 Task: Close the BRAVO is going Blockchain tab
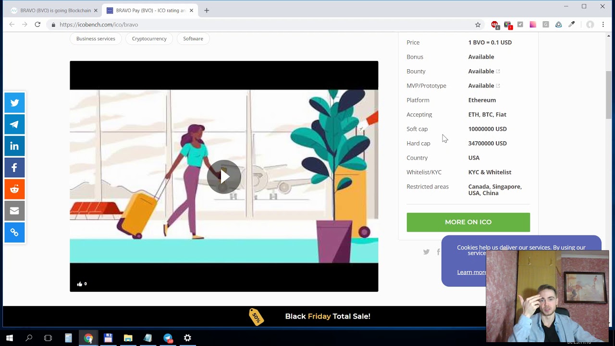(x=96, y=10)
